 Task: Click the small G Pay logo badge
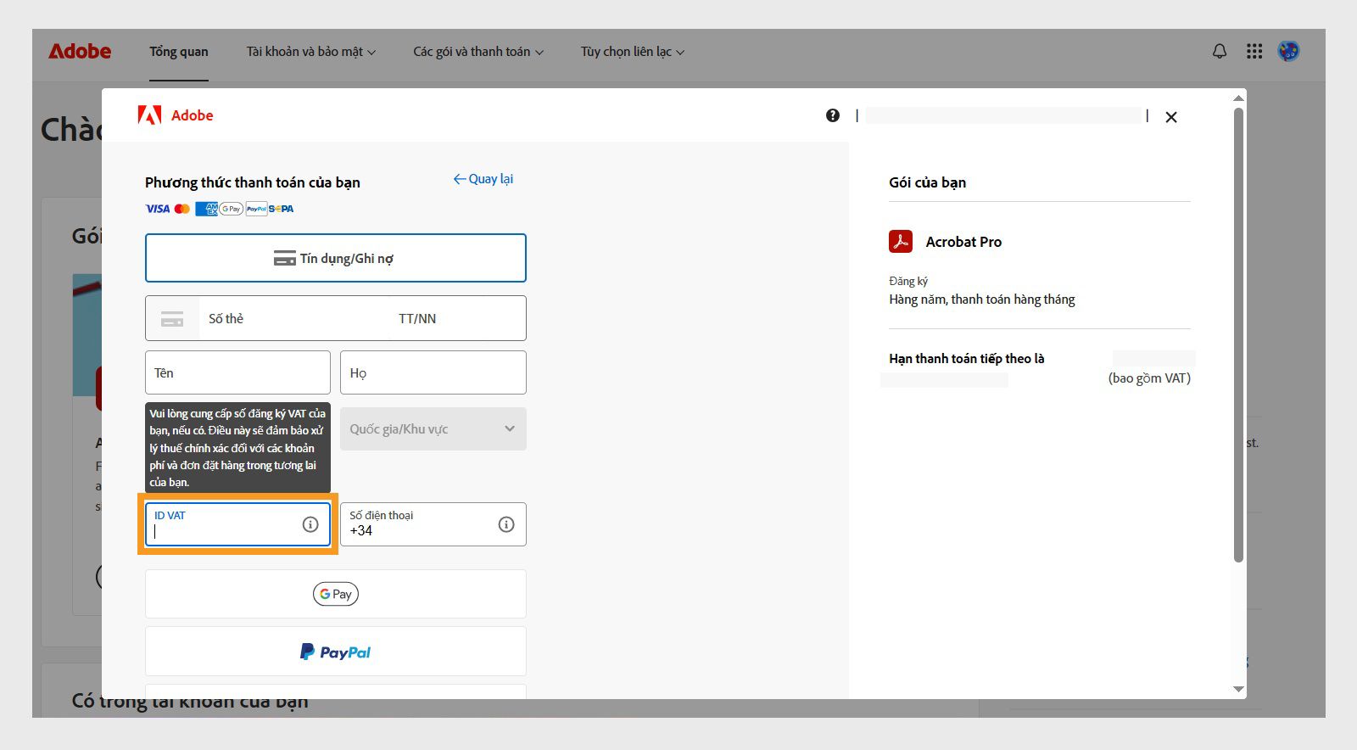tap(232, 209)
